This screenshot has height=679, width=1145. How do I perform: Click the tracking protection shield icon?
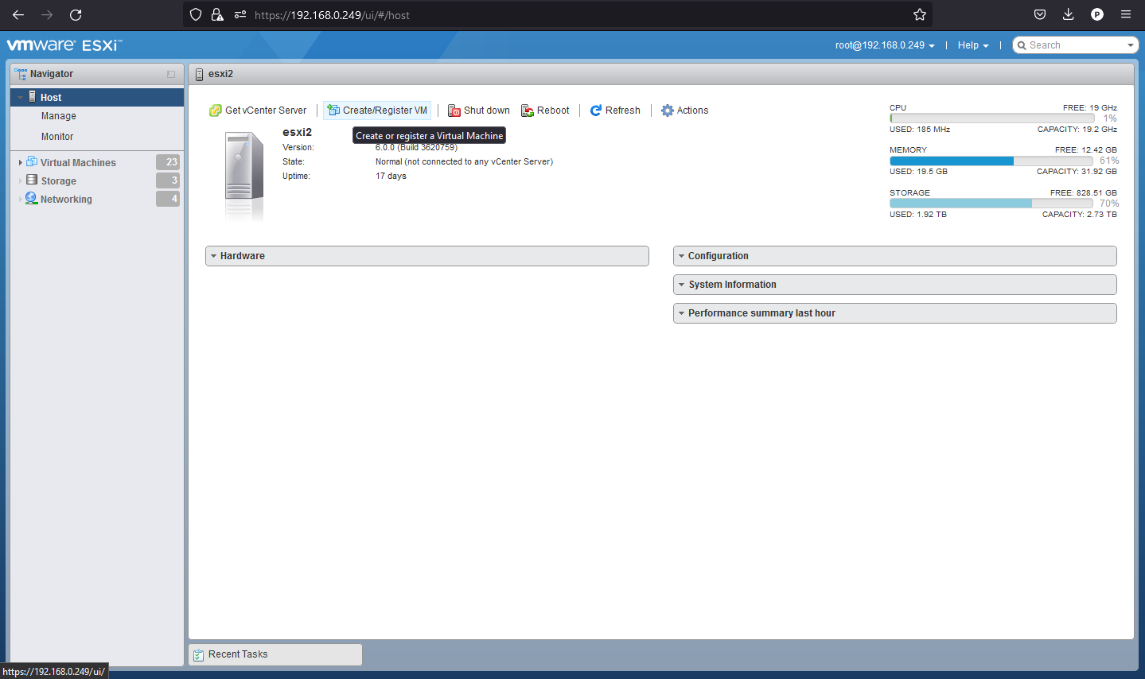(x=196, y=14)
